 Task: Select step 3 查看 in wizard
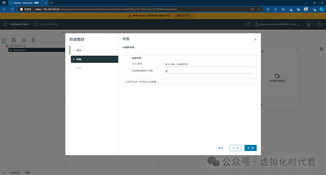(94, 68)
